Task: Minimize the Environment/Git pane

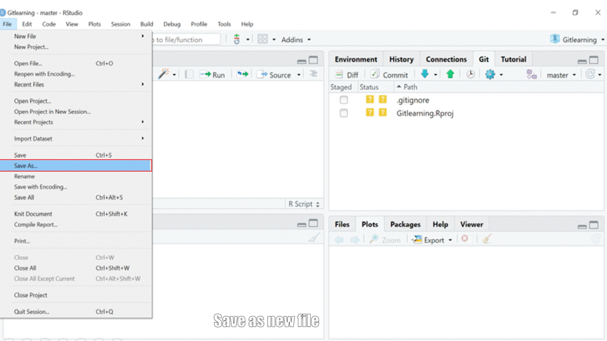Action: 582,61
